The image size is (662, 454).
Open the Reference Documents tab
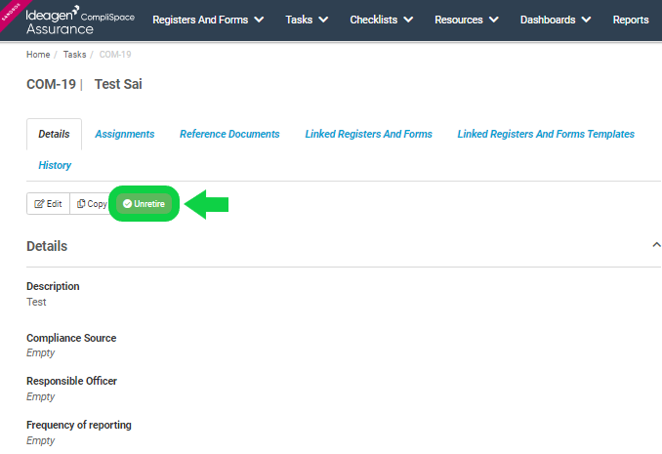coord(229,135)
